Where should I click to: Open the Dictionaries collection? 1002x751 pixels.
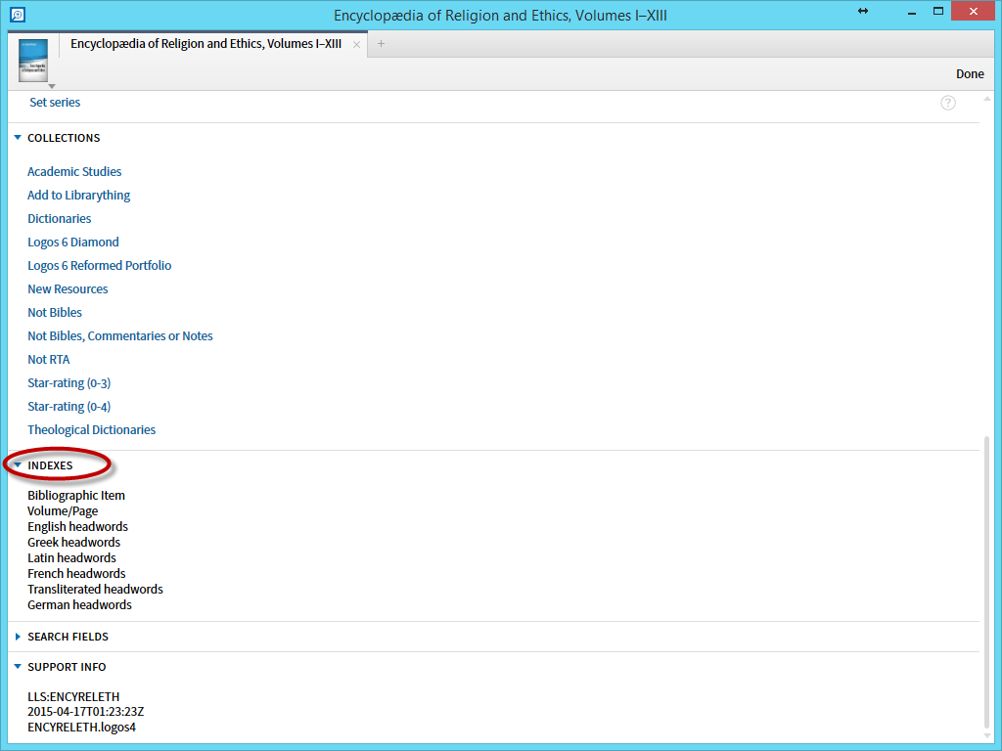tap(60, 218)
